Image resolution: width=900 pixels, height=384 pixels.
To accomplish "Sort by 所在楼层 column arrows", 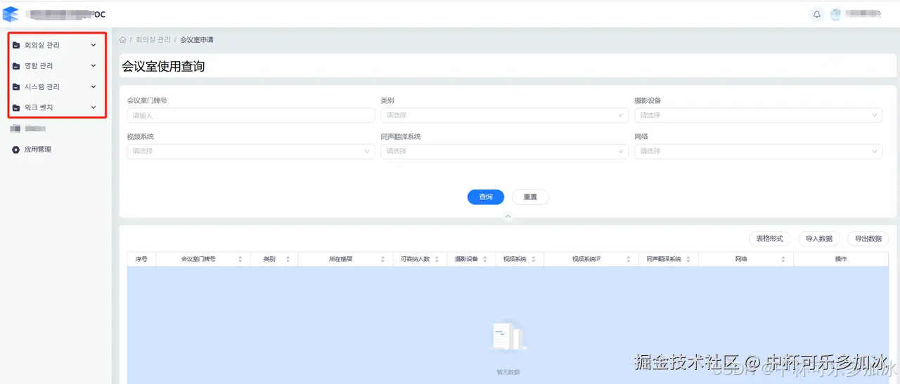I will 382,259.
